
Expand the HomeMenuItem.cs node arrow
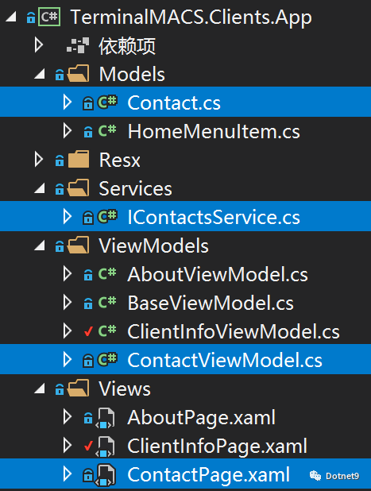click(68, 131)
